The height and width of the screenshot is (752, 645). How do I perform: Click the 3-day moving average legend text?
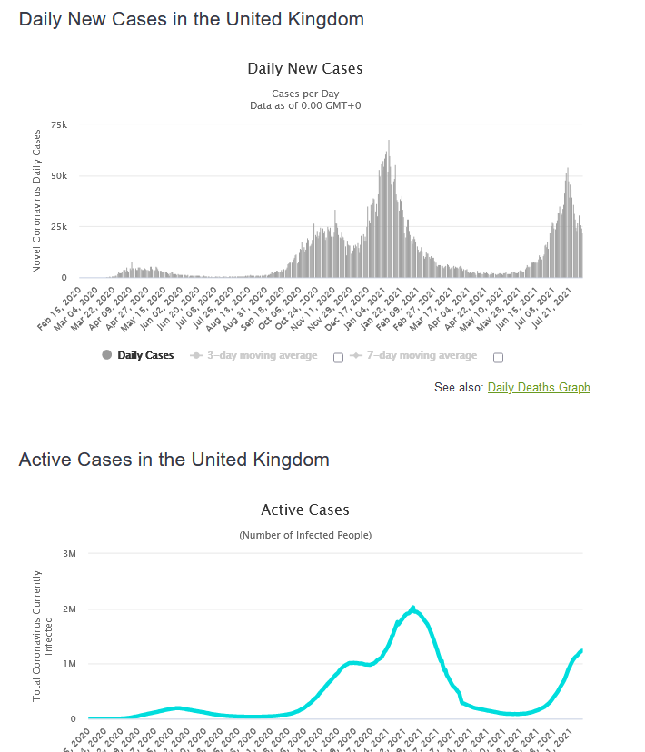[x=264, y=355]
